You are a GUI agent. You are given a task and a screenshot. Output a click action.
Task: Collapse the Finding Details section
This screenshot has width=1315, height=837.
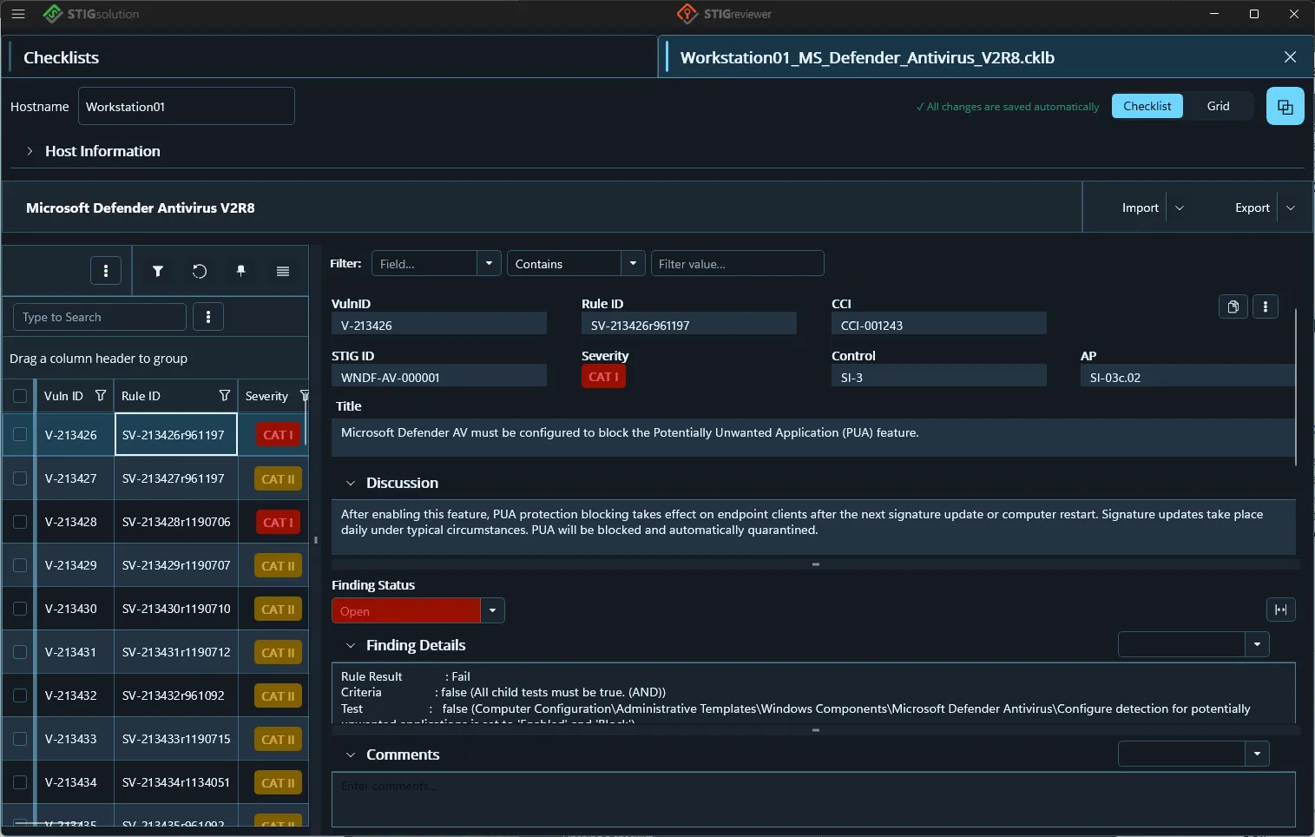[x=351, y=645]
